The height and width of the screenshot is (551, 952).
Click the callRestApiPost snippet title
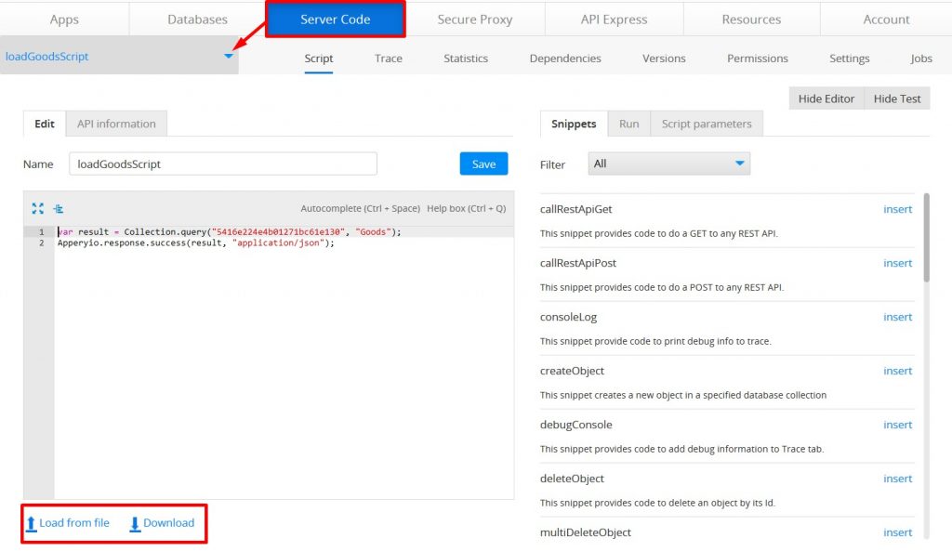[x=578, y=263]
